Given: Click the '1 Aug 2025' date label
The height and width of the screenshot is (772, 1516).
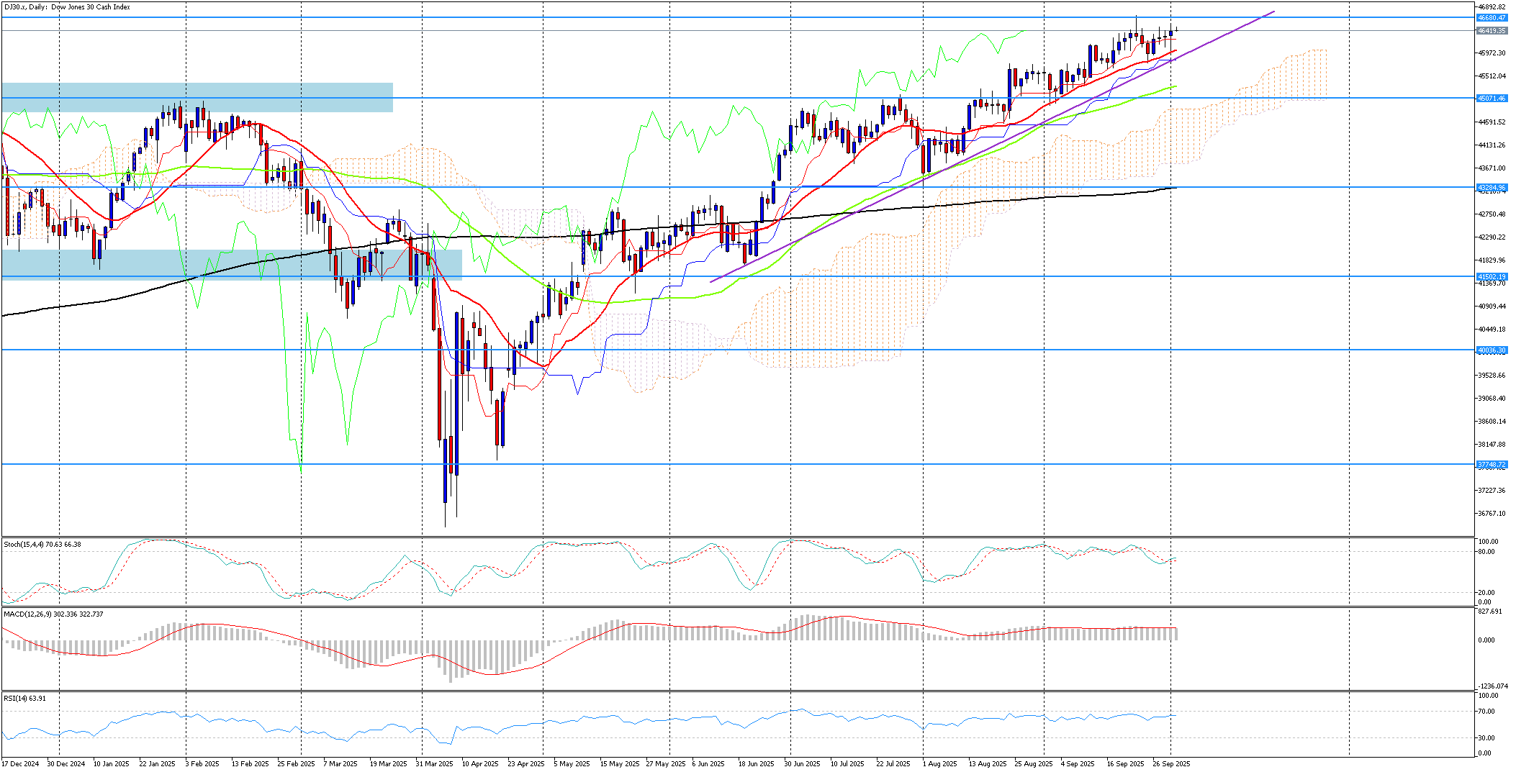Looking at the screenshot, I should (x=940, y=764).
